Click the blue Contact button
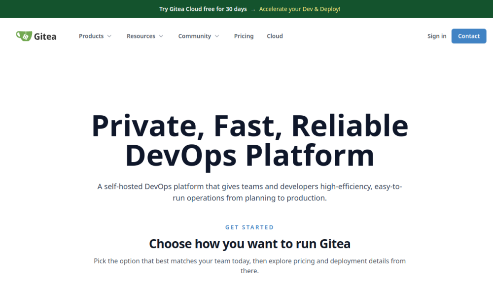This screenshot has width=493, height=287. (469, 36)
